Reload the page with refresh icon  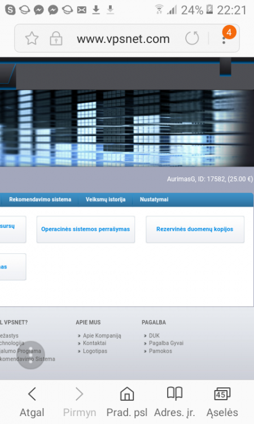(x=192, y=38)
